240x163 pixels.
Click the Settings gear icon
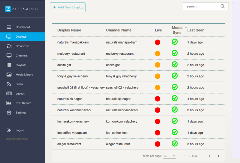[x=9, y=112]
